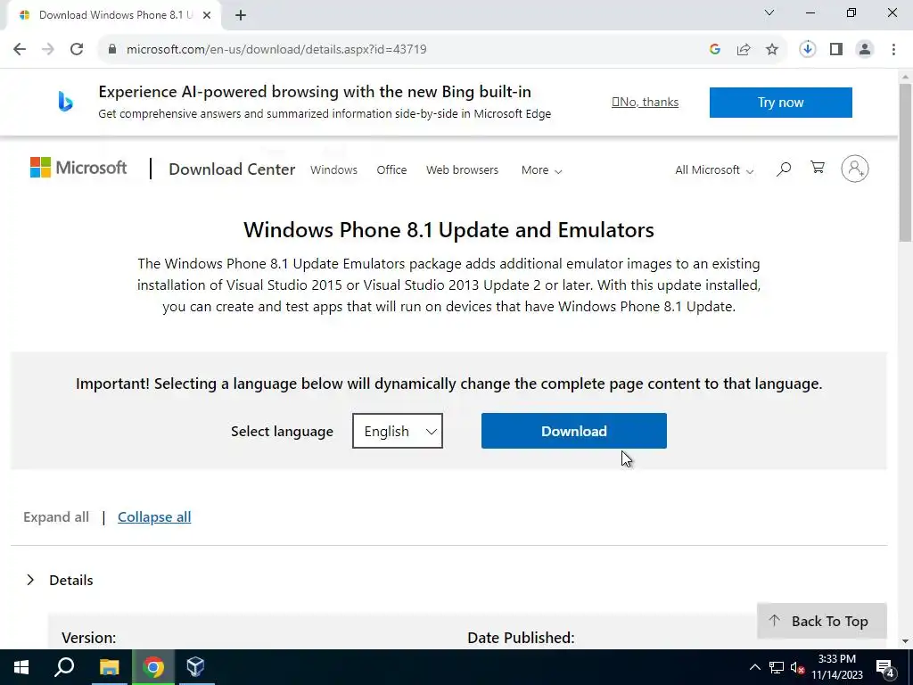Share this page via share icon

tap(744, 50)
